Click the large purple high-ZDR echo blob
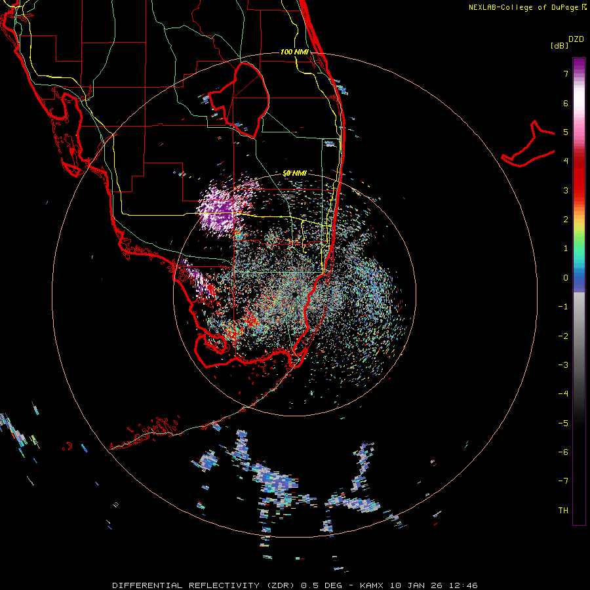 click(x=220, y=209)
